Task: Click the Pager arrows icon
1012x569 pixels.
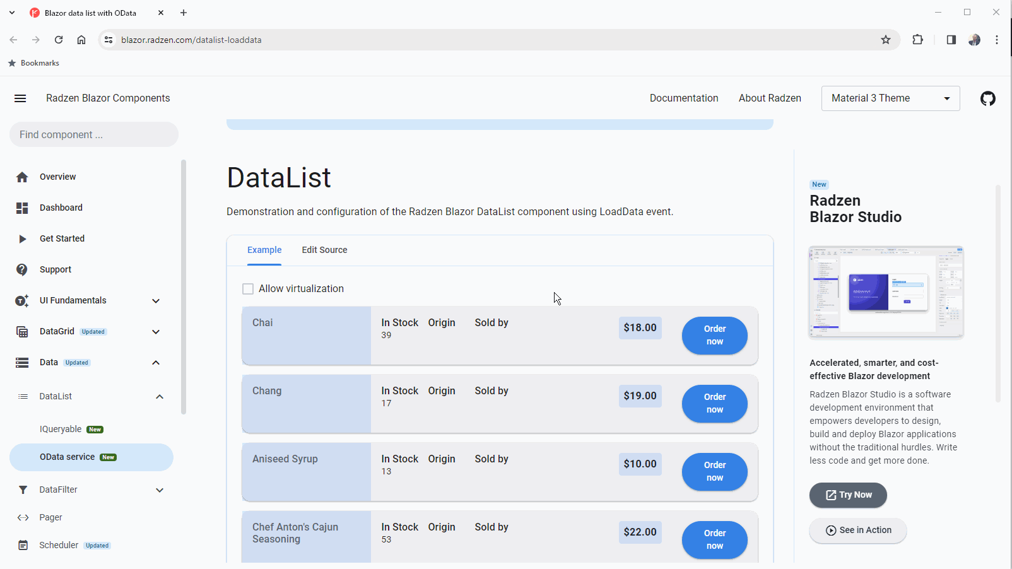Action: [x=23, y=518]
